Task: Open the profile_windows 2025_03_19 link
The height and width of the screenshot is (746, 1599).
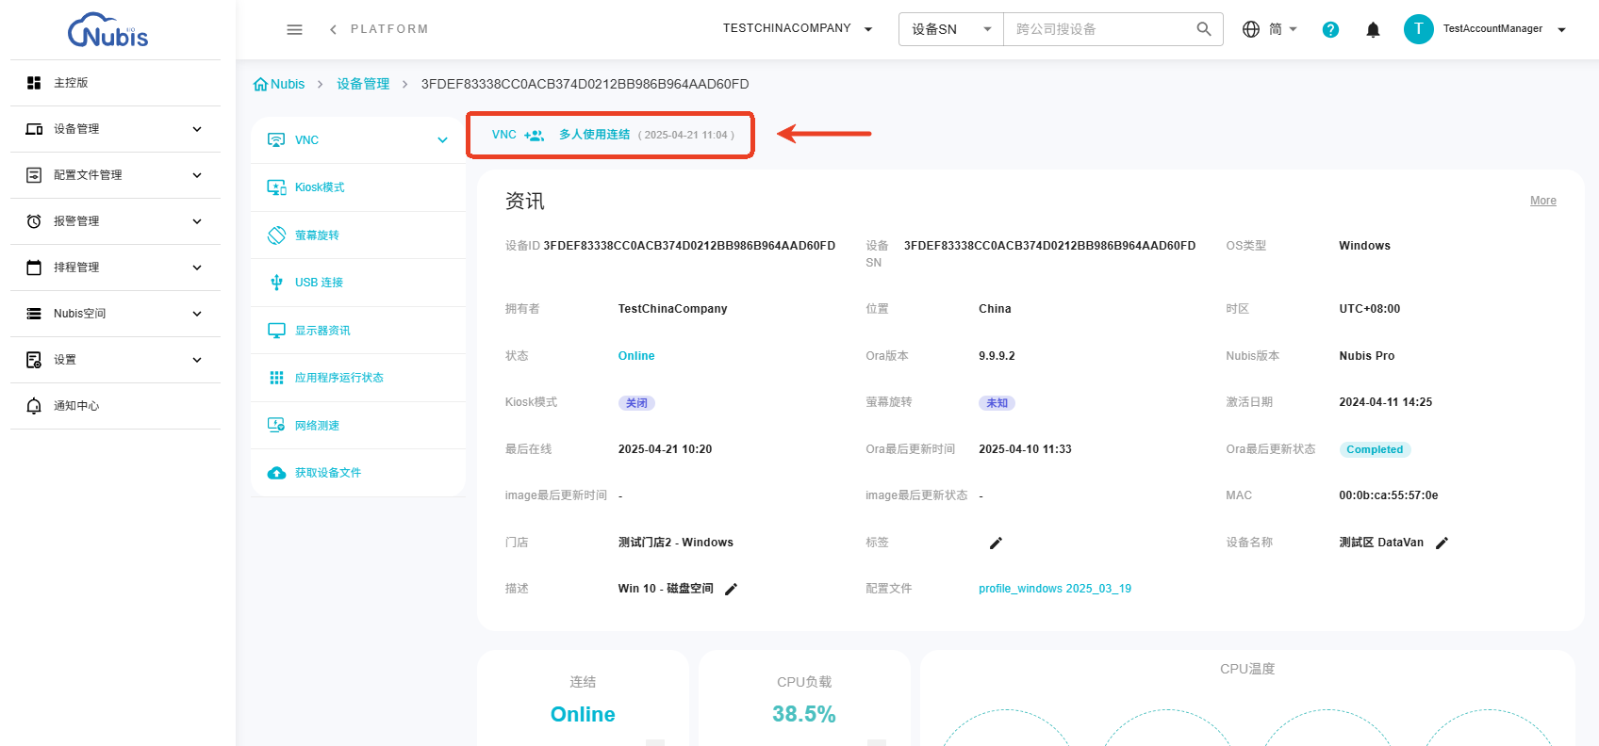Action: [1055, 589]
